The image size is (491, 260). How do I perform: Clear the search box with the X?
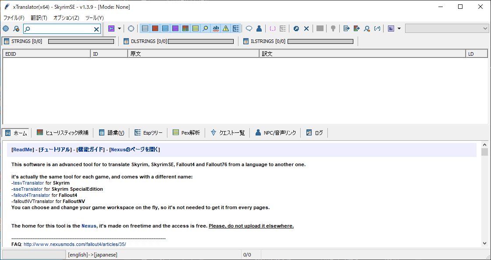coord(96,29)
